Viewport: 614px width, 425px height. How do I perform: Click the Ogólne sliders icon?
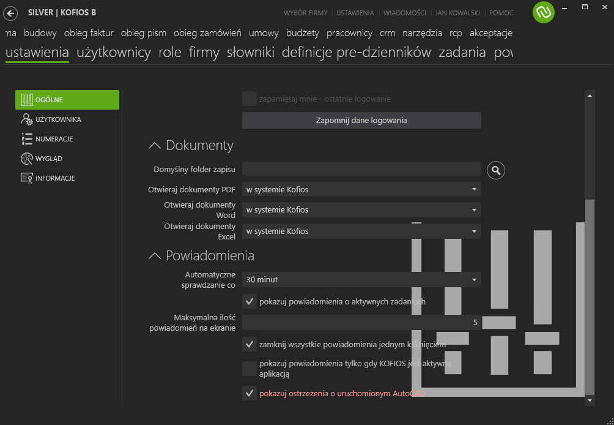27,100
